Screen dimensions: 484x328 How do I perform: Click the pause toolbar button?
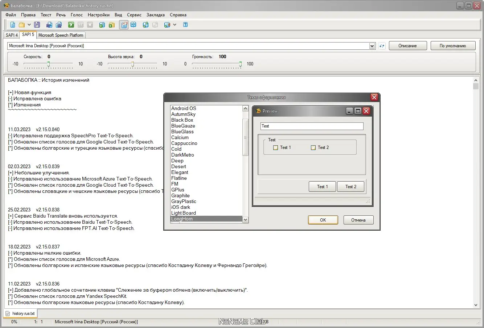coord(81,25)
